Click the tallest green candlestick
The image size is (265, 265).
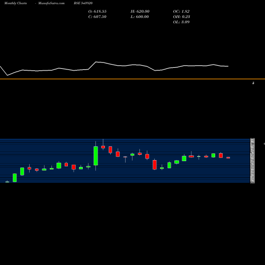[x=96, y=156]
